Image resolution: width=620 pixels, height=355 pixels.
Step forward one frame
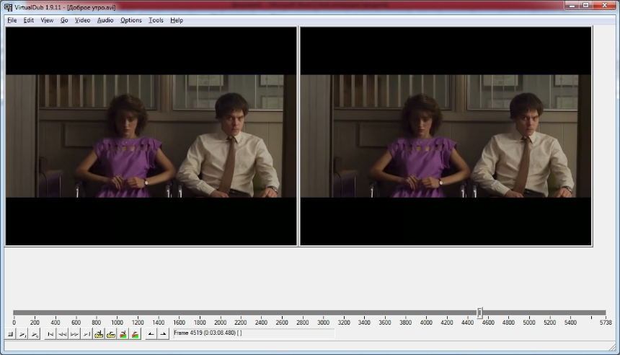74,334
